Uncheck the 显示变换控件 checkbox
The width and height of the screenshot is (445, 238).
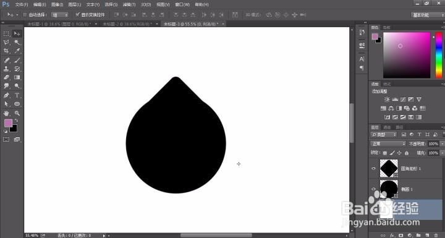[x=77, y=14]
